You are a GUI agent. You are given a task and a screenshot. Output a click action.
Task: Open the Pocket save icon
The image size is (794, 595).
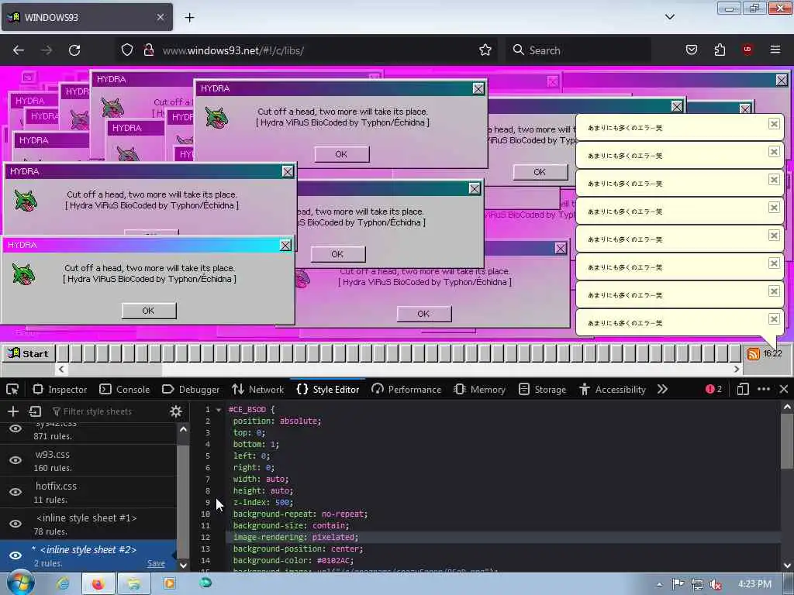[x=691, y=50]
